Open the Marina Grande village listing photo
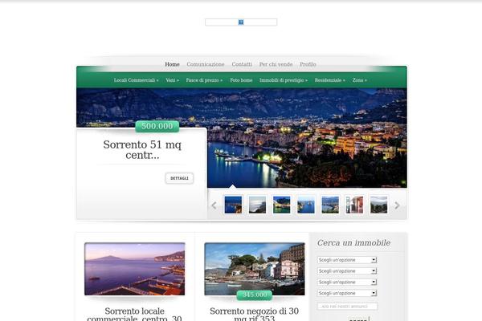482x321 pixels. coord(255,269)
